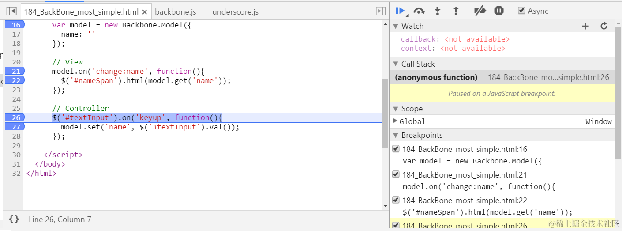
Task: Remove breakpoint on line 16 gutter
Action: coord(15,25)
